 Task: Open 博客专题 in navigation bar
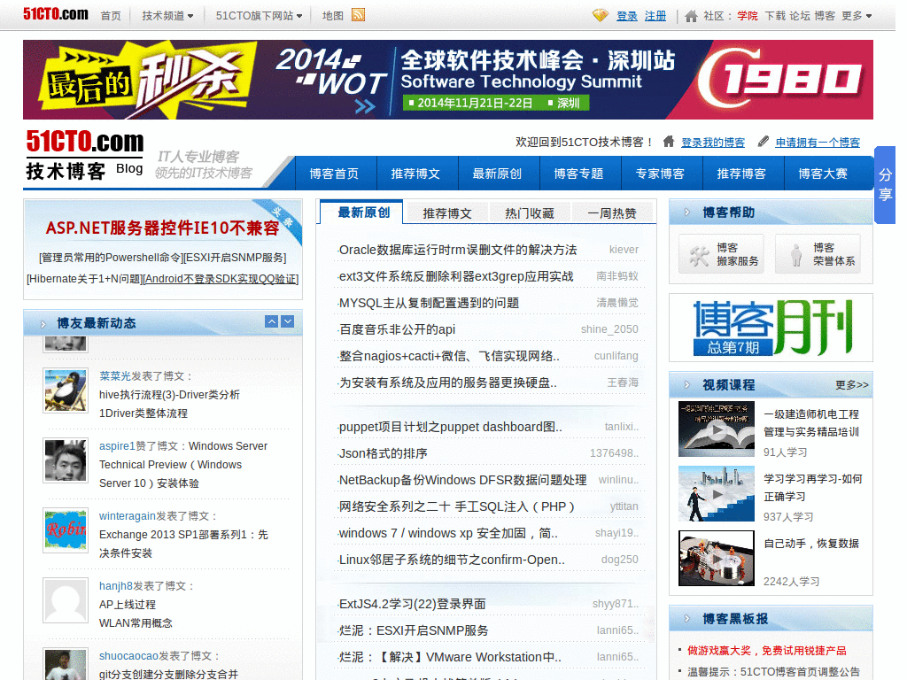coord(578,174)
